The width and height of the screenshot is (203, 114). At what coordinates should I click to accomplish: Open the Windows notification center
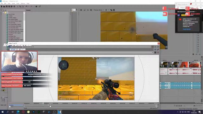coord(200,112)
